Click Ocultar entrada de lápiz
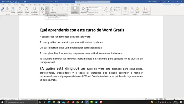This screenshot has height=104, width=184. click(x=146, y=10)
